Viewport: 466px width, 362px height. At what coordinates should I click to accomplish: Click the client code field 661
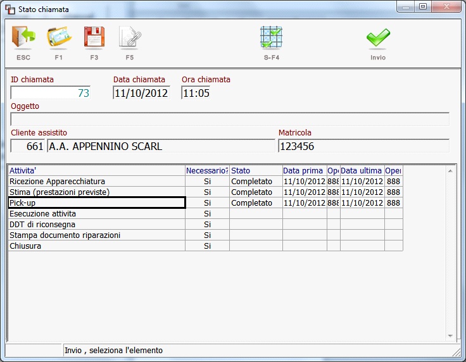coord(27,146)
